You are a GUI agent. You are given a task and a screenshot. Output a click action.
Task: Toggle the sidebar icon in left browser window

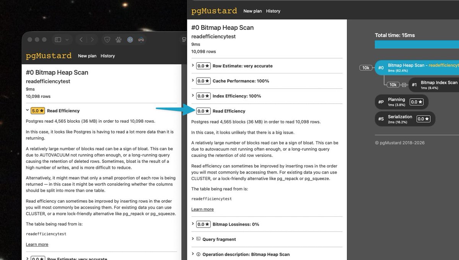pos(58,39)
